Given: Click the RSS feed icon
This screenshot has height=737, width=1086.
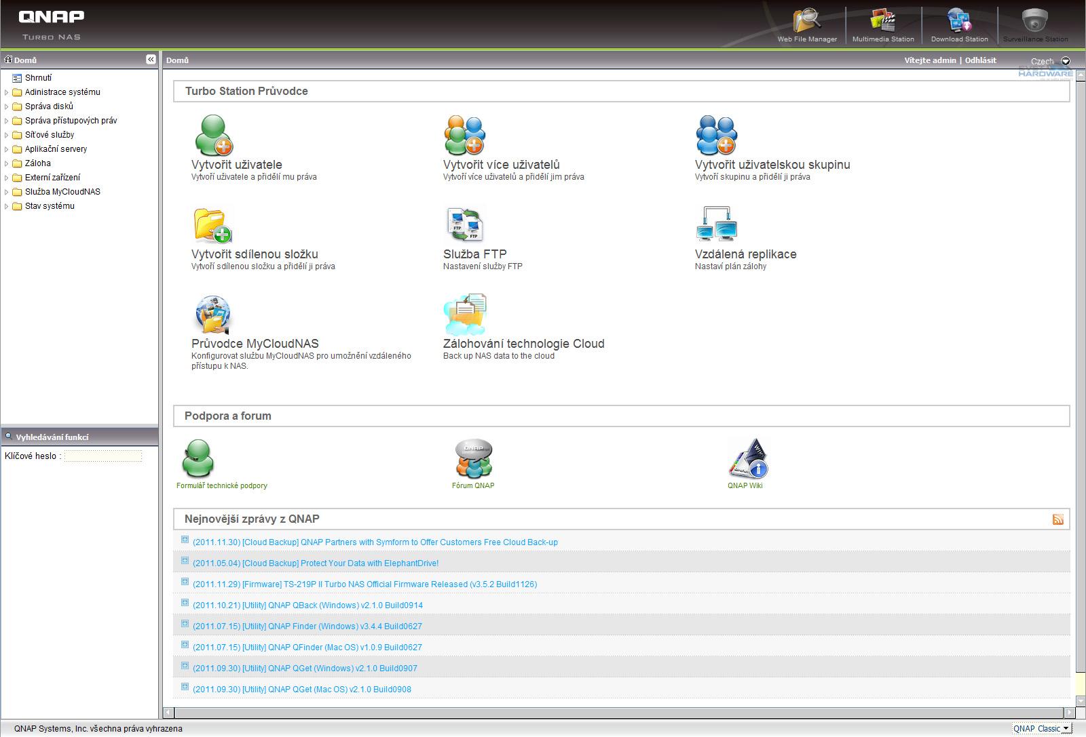Looking at the screenshot, I should 1057,519.
